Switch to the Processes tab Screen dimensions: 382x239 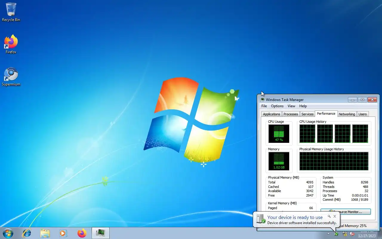coord(291,114)
